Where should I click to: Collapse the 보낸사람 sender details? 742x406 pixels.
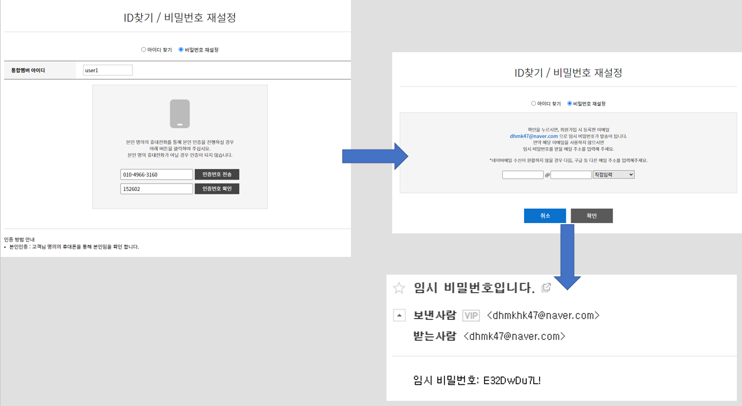400,315
